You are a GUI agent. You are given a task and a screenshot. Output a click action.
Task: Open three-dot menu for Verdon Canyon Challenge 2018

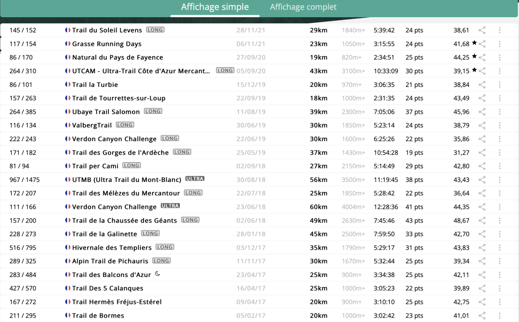tap(500, 207)
